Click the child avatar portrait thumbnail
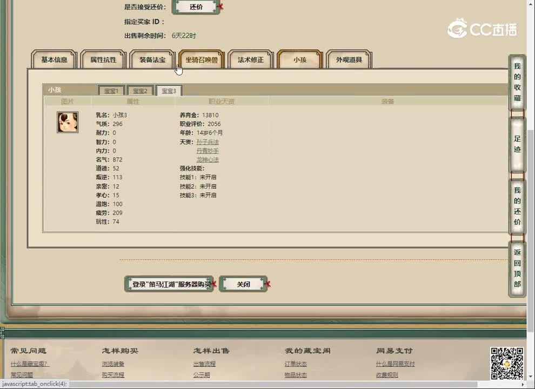The width and height of the screenshot is (535, 389). pyautogui.click(x=67, y=122)
